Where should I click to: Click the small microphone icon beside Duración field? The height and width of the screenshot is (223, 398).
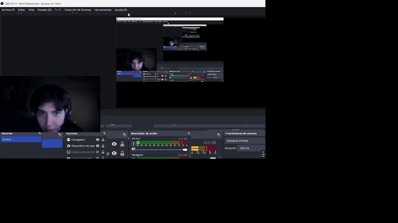(x=263, y=153)
